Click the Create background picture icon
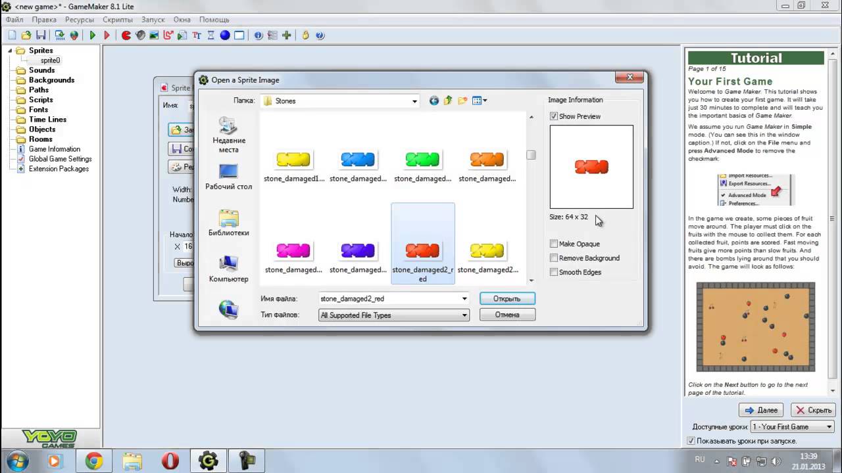842x473 pixels. (155, 35)
